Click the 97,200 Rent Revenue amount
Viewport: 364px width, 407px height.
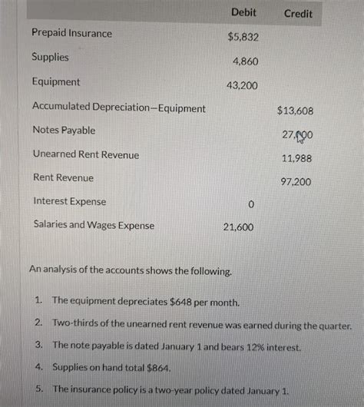tap(296, 181)
